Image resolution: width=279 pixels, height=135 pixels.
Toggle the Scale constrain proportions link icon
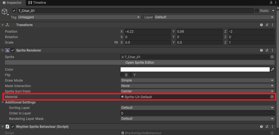116,42
